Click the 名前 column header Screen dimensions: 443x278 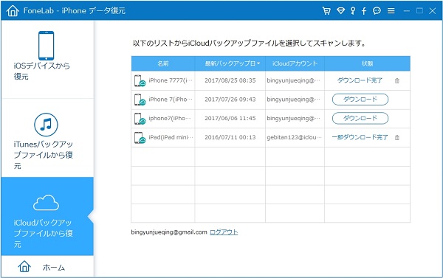point(163,63)
